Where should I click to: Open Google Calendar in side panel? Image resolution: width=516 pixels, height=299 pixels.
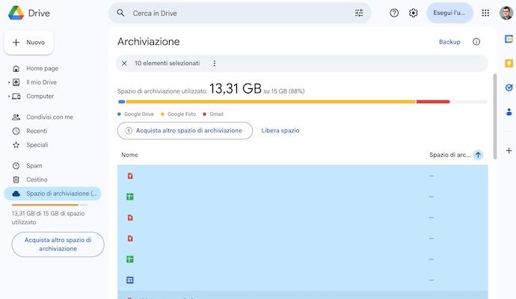point(509,39)
